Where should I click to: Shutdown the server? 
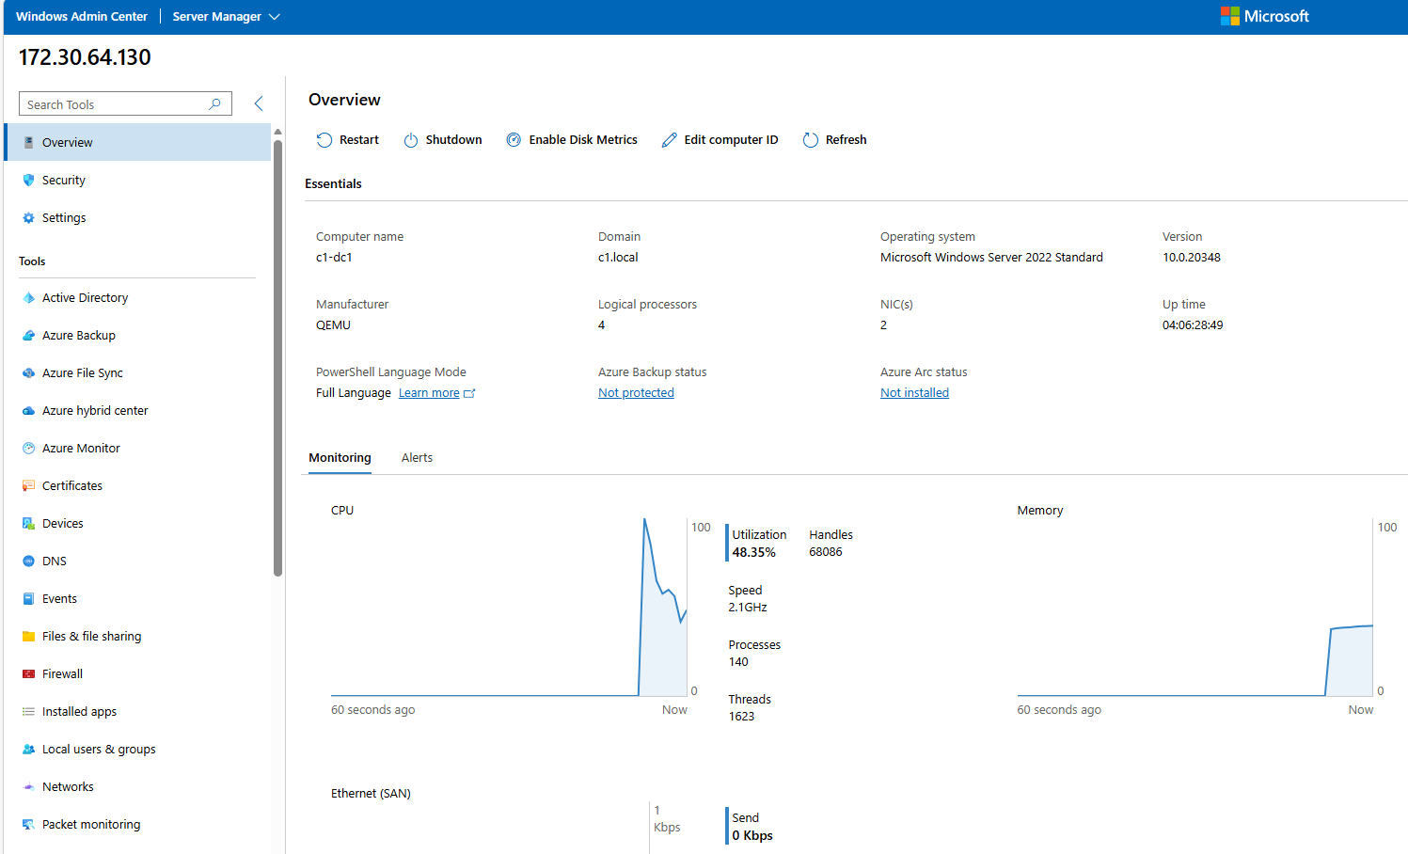coord(442,139)
